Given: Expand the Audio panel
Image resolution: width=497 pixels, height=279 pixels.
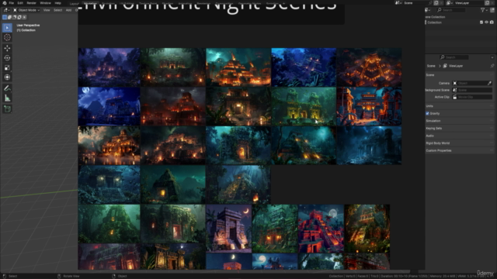Looking at the screenshot, I should coord(459,136).
